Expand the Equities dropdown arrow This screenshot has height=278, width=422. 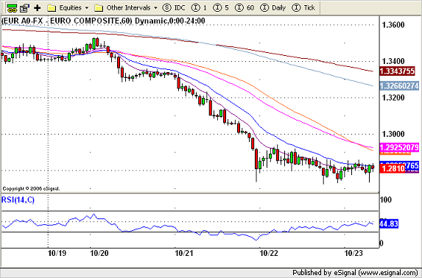click(x=87, y=8)
